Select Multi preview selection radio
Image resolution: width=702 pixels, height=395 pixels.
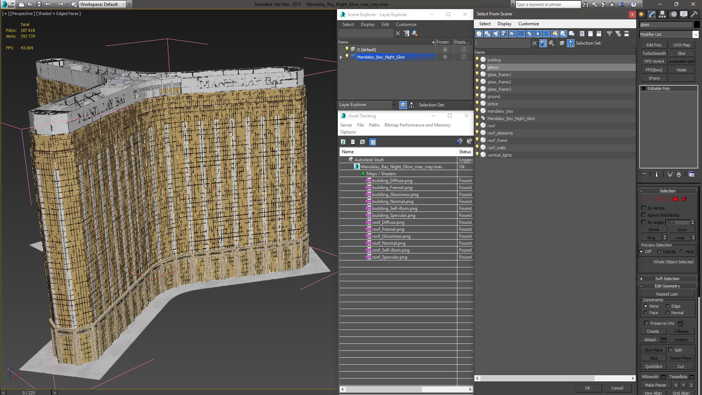tap(682, 252)
